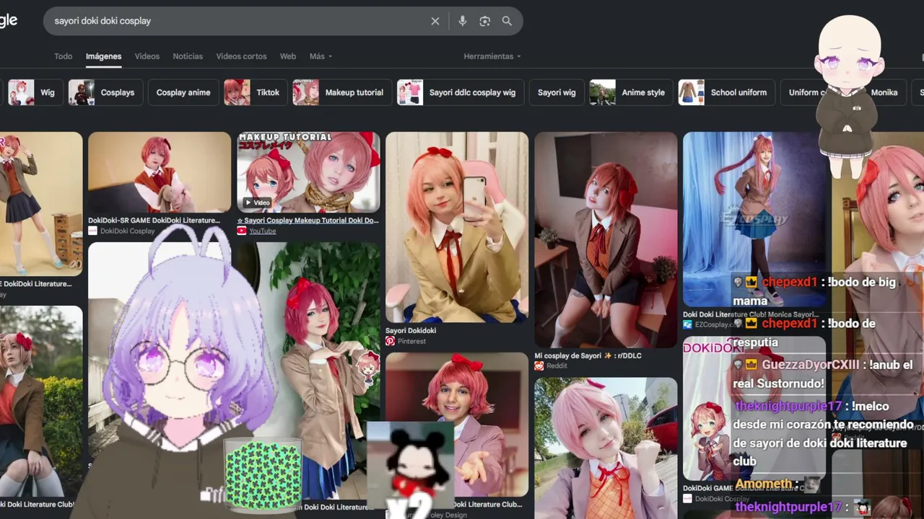This screenshot has height=519, width=924.
Task: Click the 'Pinterest' source name text
Action: tap(412, 341)
